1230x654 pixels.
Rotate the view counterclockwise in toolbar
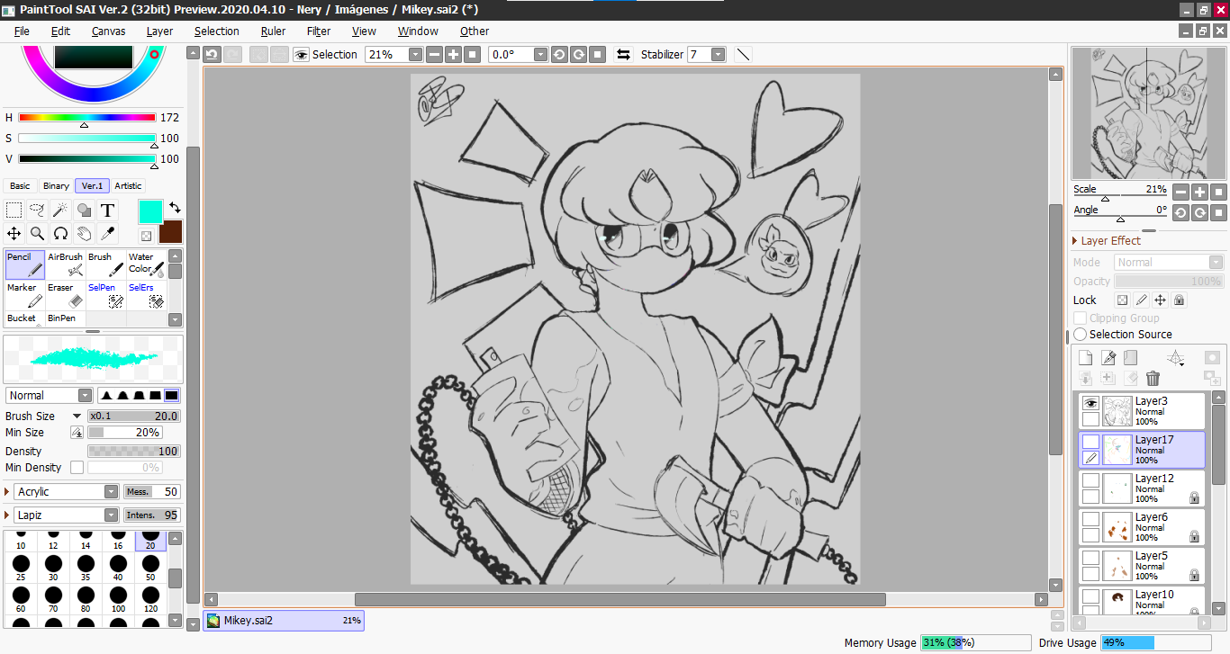pos(559,55)
